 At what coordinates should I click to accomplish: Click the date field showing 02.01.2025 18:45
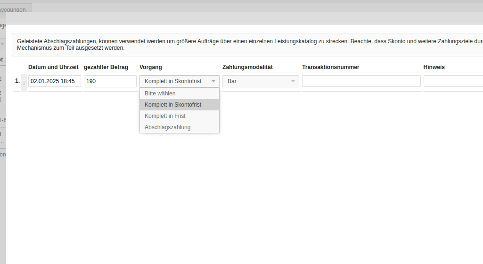coord(54,81)
